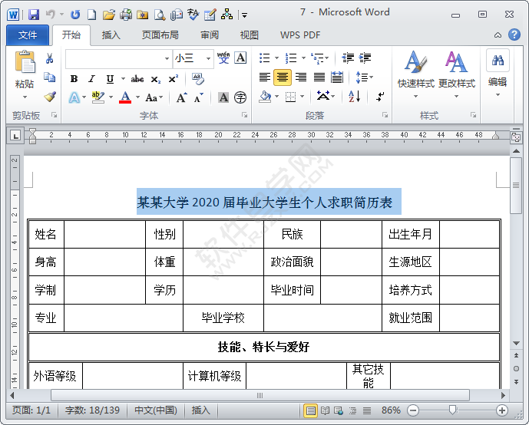Click the Save icon in quick access toolbar
The height and width of the screenshot is (425, 529).
(34, 15)
